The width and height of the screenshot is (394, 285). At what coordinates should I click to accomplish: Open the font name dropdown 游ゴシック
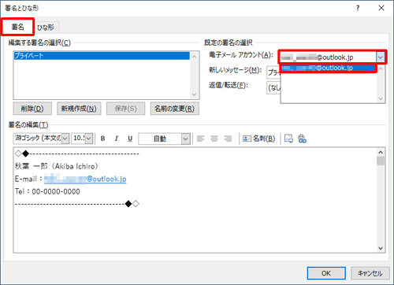click(65, 139)
